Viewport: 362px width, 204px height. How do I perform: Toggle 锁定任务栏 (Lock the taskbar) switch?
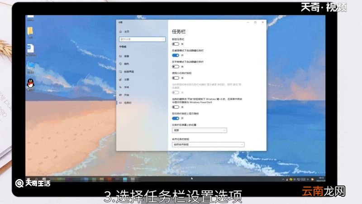[x=176, y=44]
